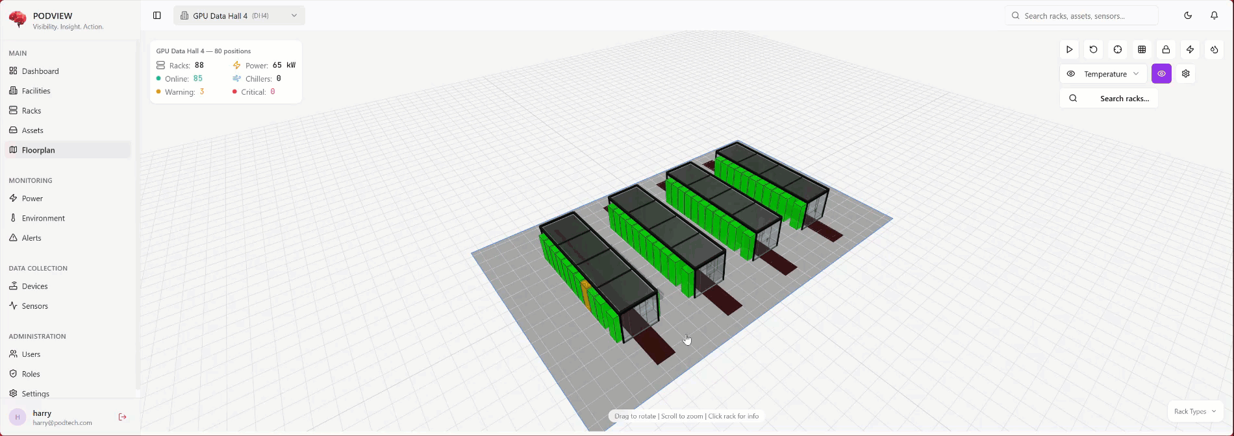Collapse the sidebar panel toggle
This screenshot has width=1234, height=436.
coord(157,16)
